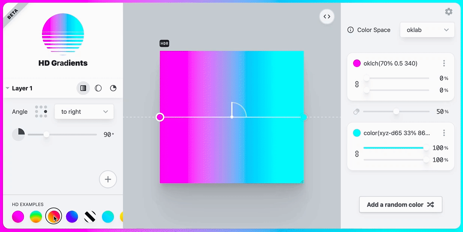Open the Color Space oklab dropdown
The image size is (463, 232).
(x=427, y=30)
